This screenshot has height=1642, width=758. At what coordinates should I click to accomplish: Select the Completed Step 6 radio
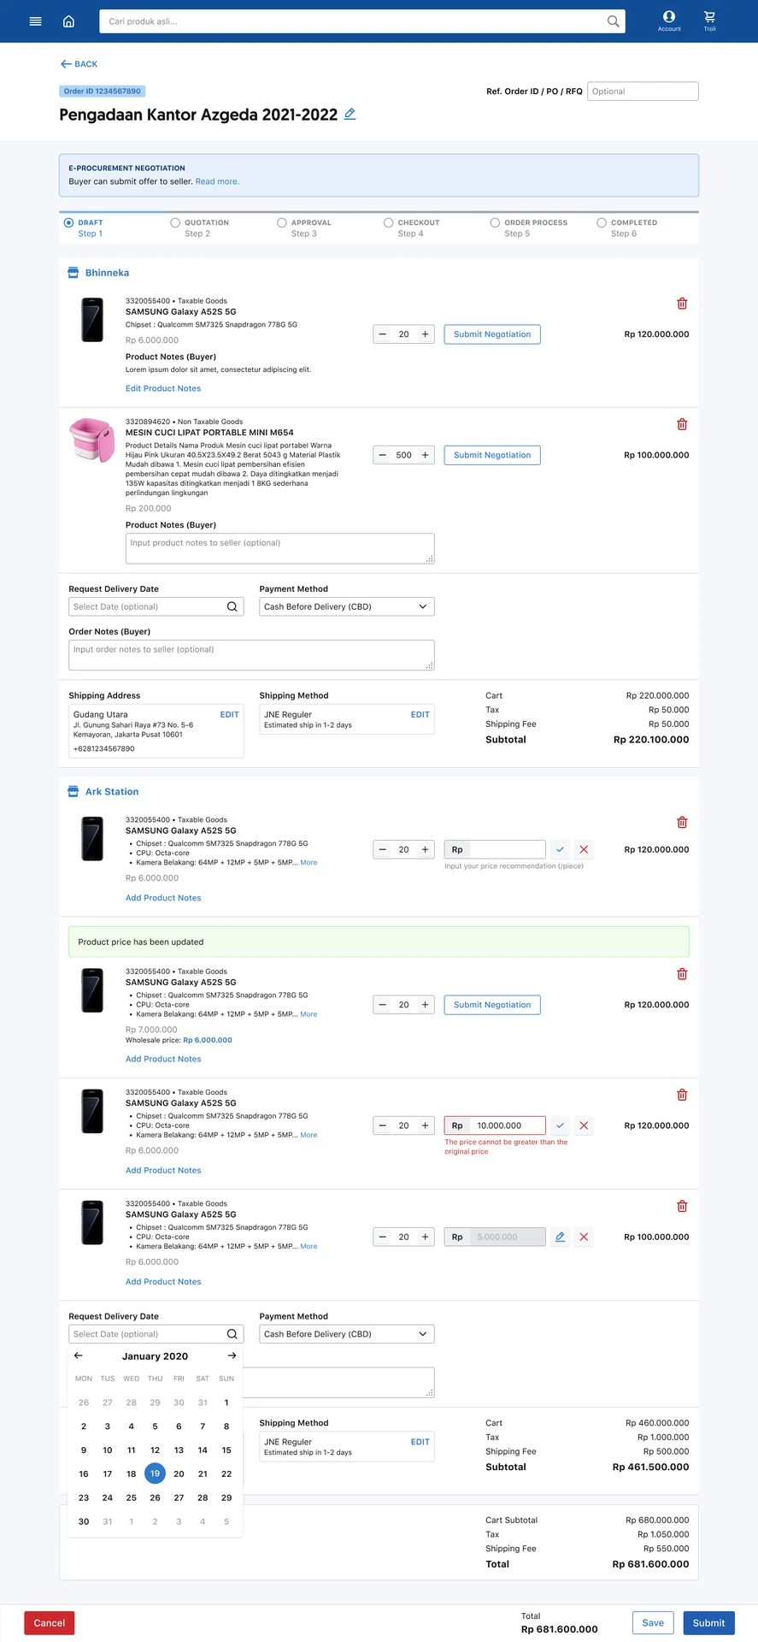[602, 222]
